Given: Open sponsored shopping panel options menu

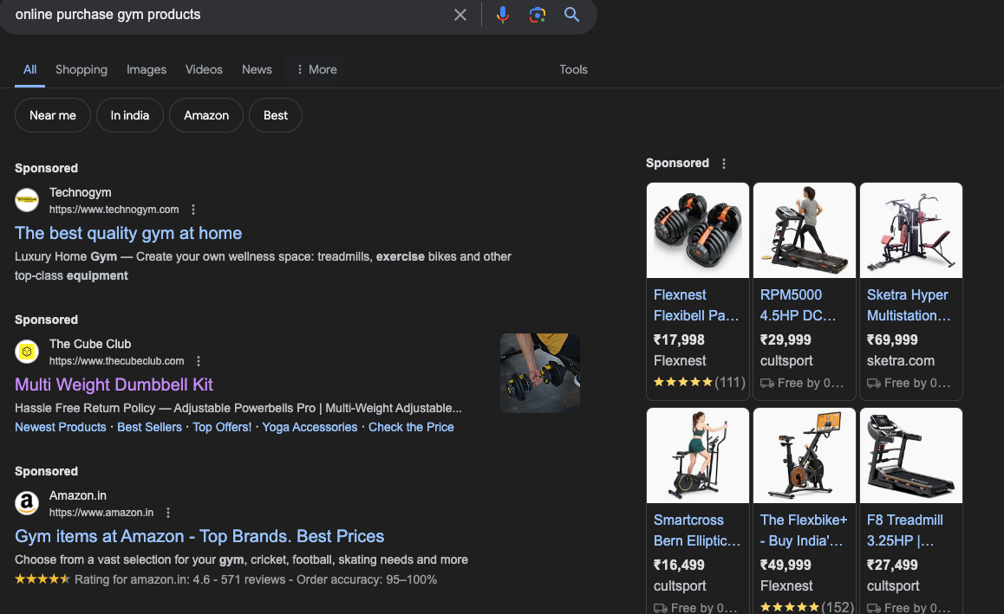Looking at the screenshot, I should 724,164.
